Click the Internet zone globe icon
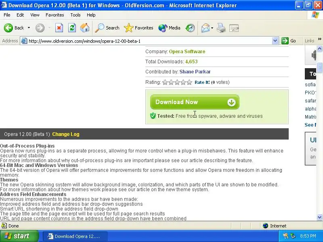 pos(265,226)
